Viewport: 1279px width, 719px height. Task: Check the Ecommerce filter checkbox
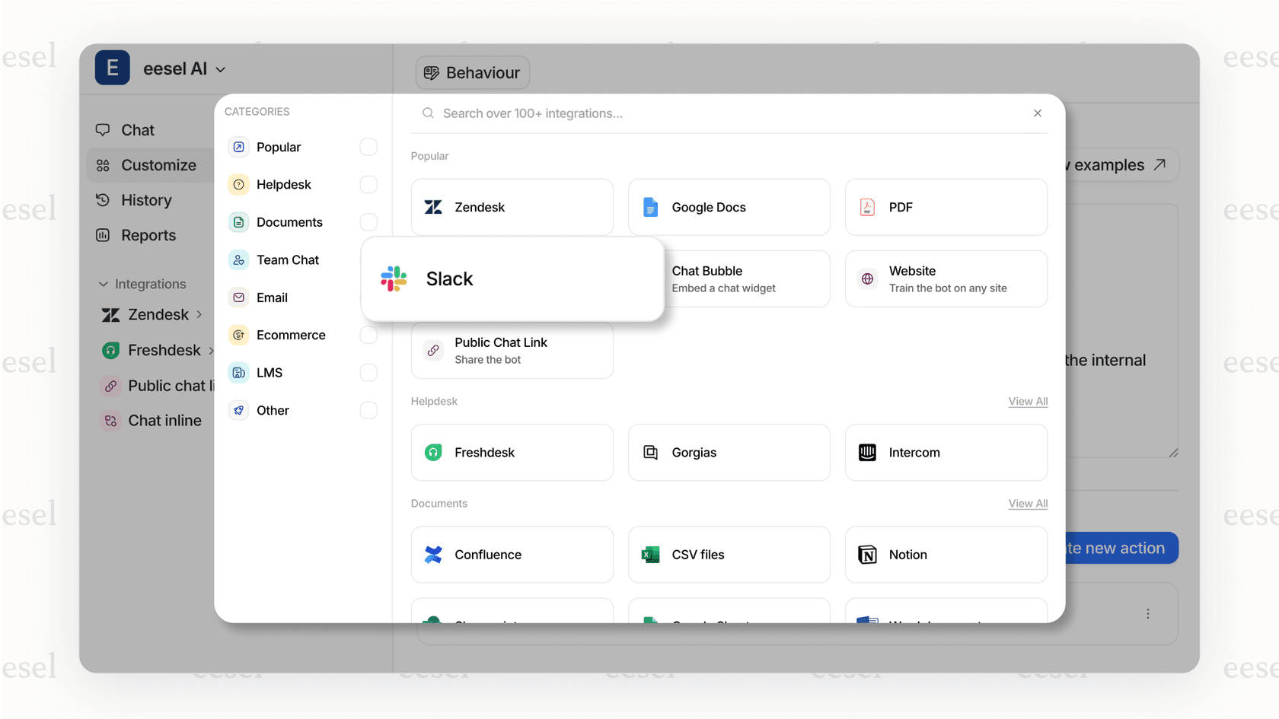[x=368, y=335]
